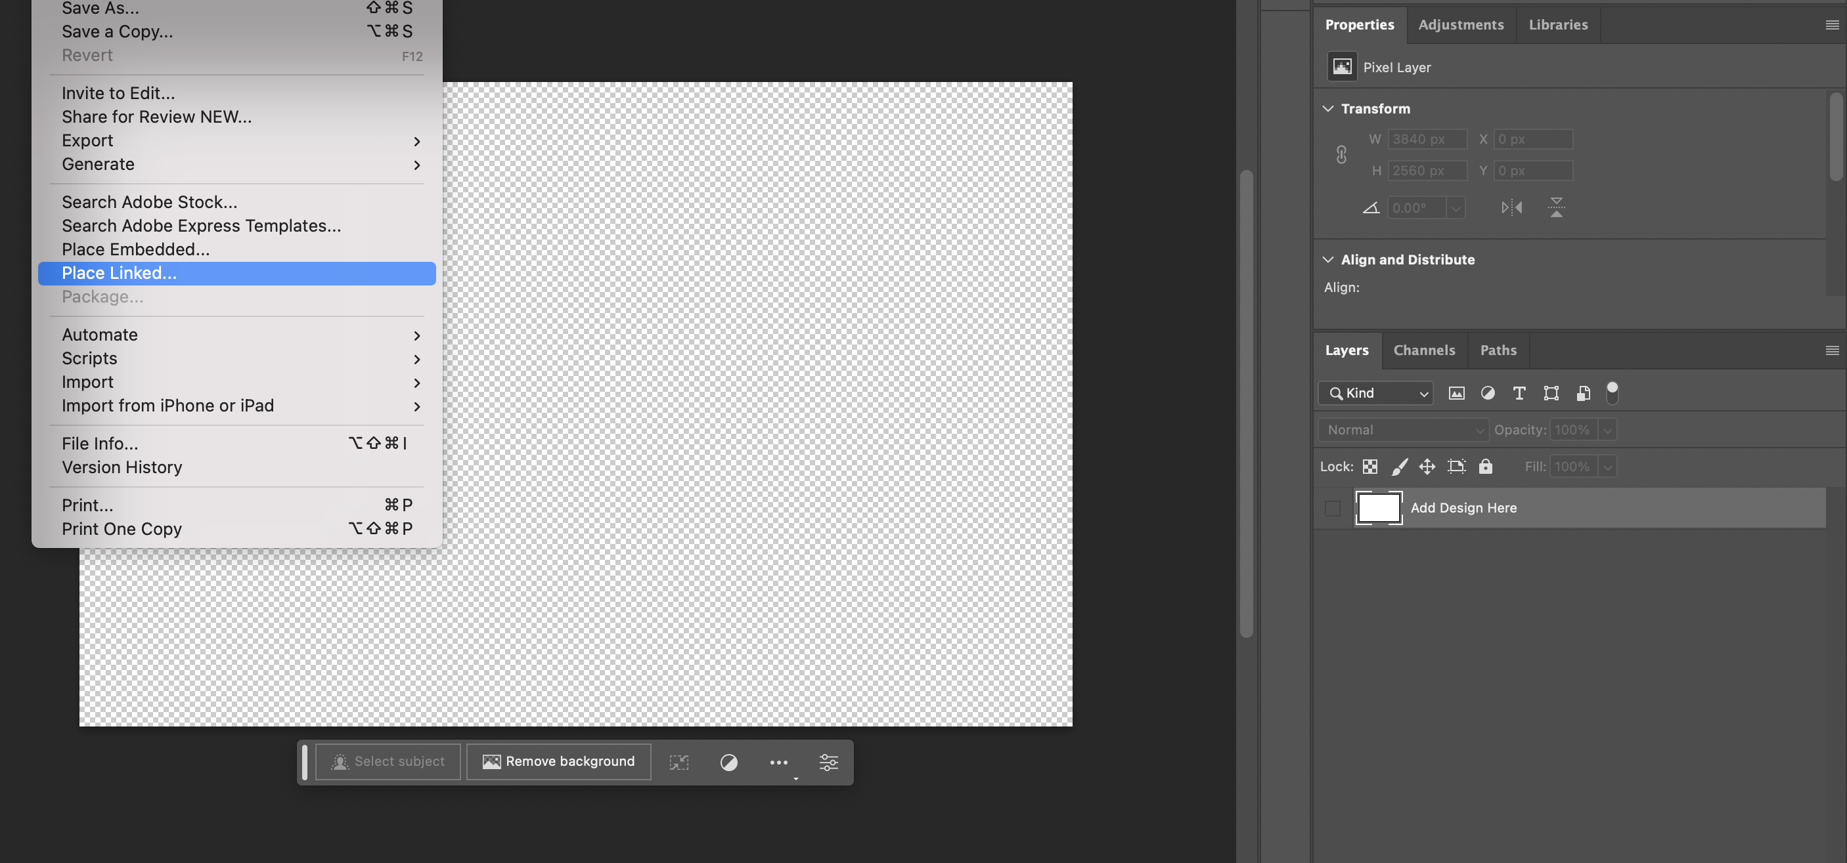The width and height of the screenshot is (1847, 863).
Task: Filter layers by shape layers icon
Action: pyautogui.click(x=1551, y=393)
